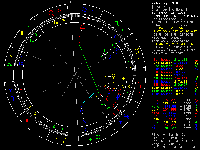
Task: Select the blue Pisces glyph on the wheel
Action: 126,116
